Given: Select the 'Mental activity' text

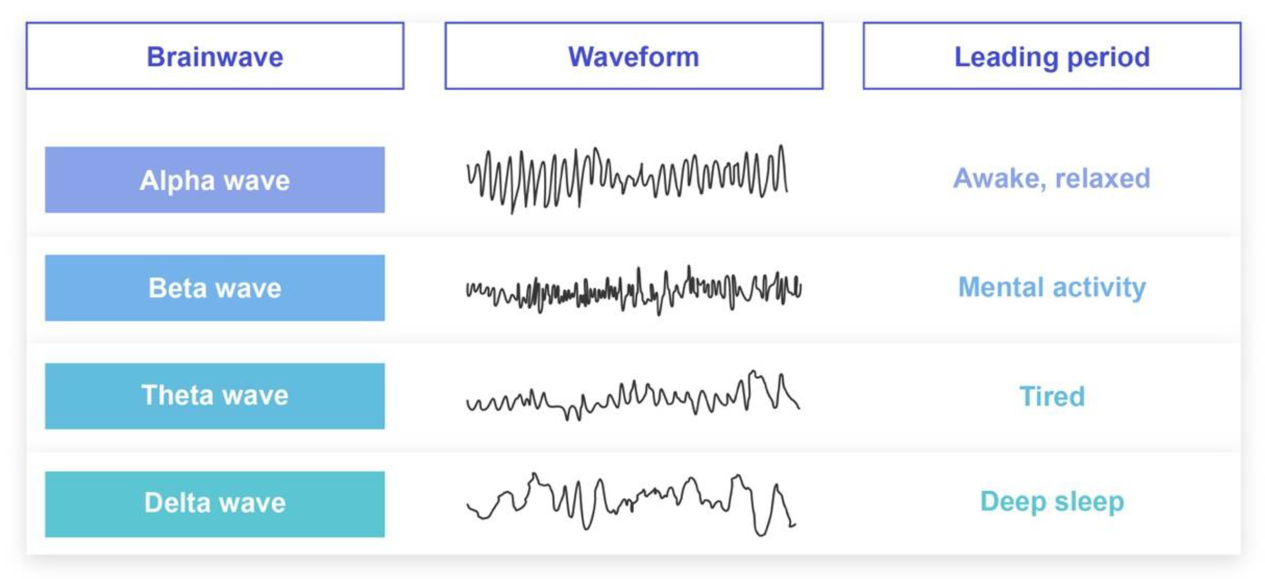Looking at the screenshot, I should coord(1051,287).
